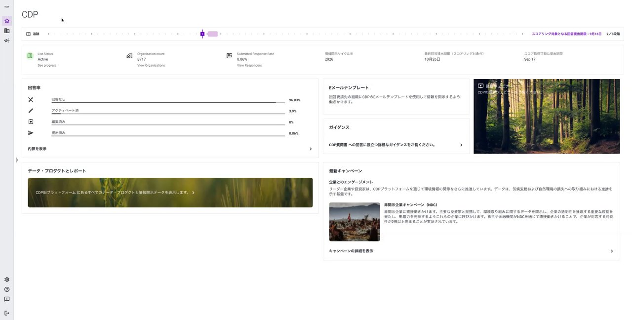This screenshot has height=320, width=632.
Task: Open the Home icon in the sidebar
Action: [x=7, y=21]
